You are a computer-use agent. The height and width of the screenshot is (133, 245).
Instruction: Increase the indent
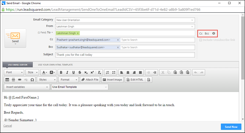click(155, 72)
